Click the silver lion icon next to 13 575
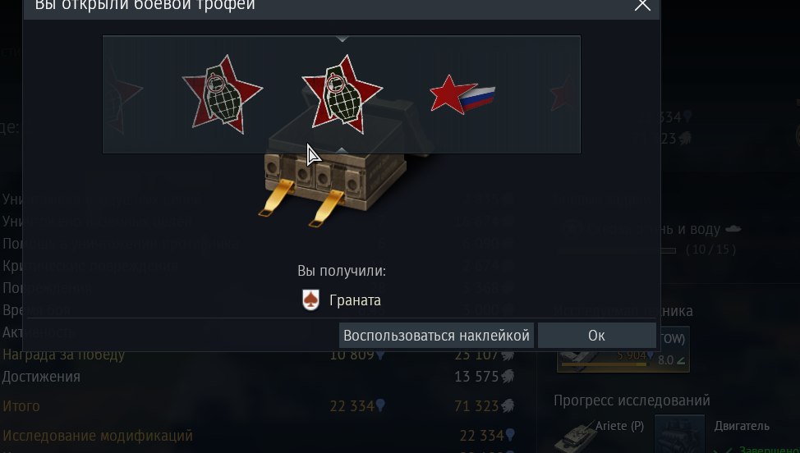 pos(508,377)
